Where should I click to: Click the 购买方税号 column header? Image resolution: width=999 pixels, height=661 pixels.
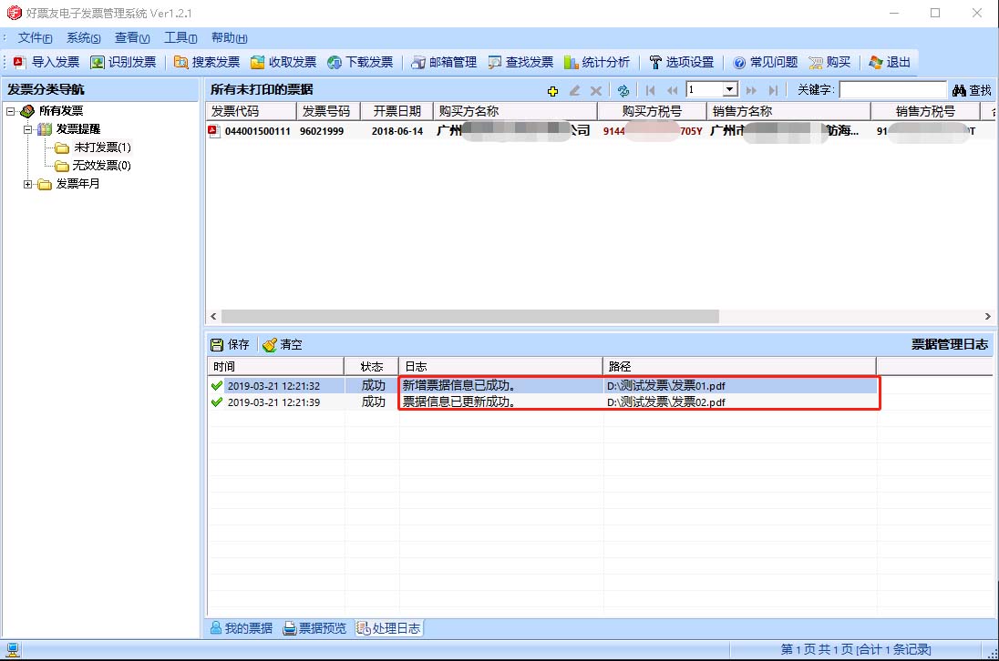[x=652, y=111]
